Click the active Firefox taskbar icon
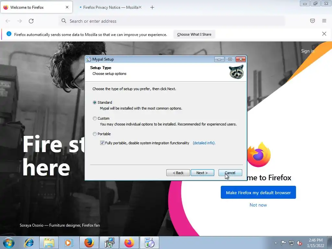The image size is (332, 249). coord(129,243)
